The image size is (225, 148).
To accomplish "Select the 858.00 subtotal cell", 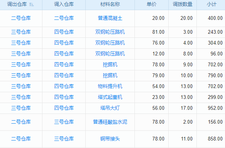I will [x=215, y=139].
